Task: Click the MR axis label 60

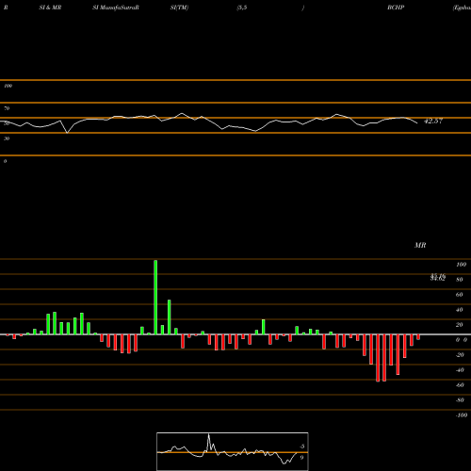Action: pyautogui.click(x=460, y=295)
